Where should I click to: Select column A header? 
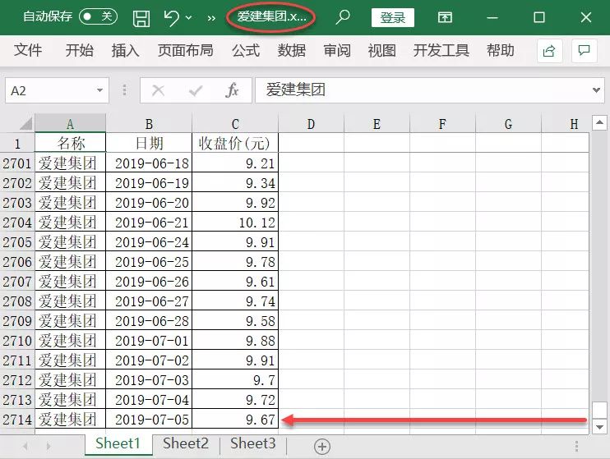pos(70,124)
